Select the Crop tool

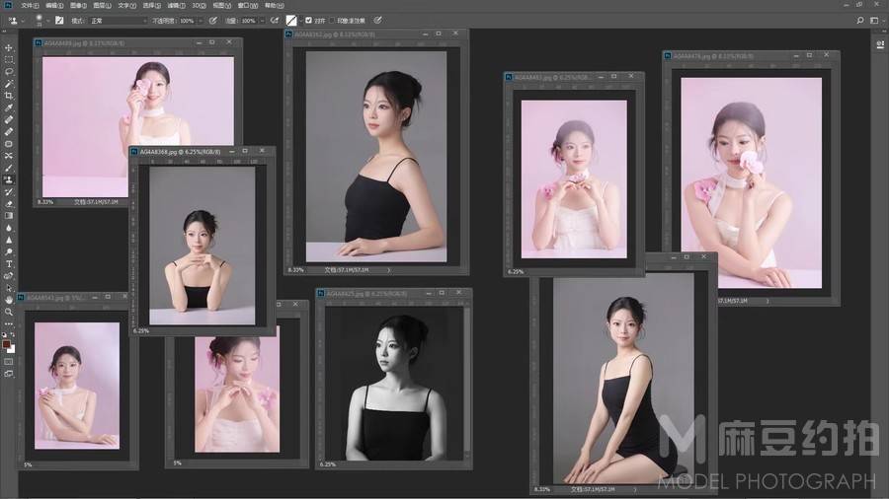point(9,96)
